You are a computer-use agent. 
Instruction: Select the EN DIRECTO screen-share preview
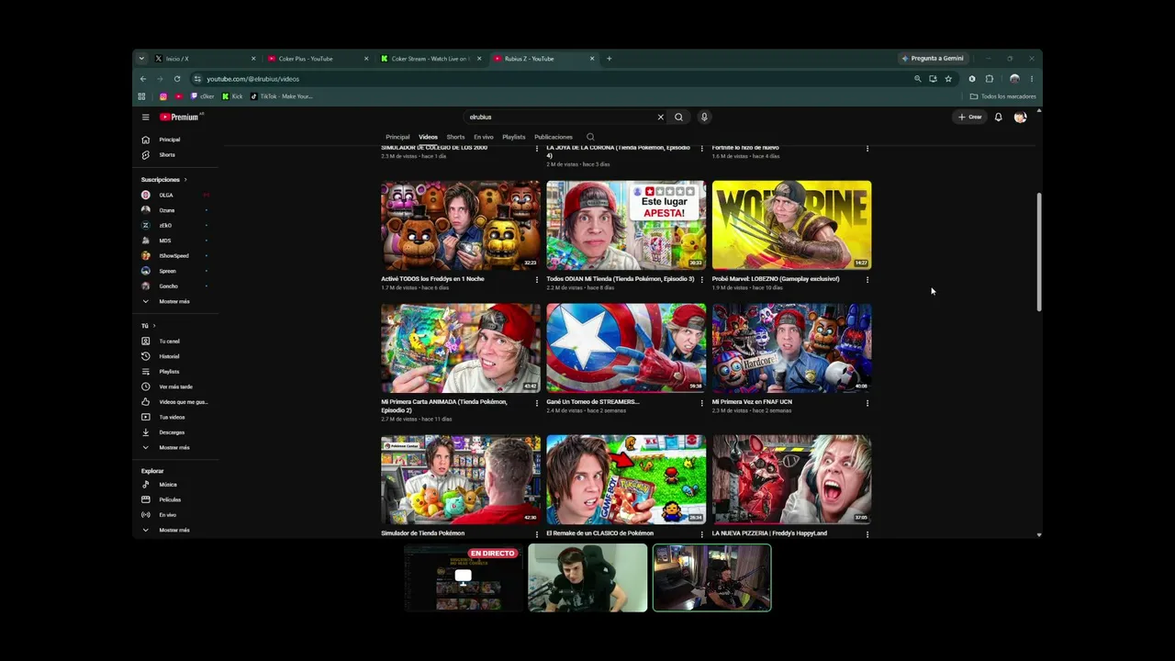[464, 578]
